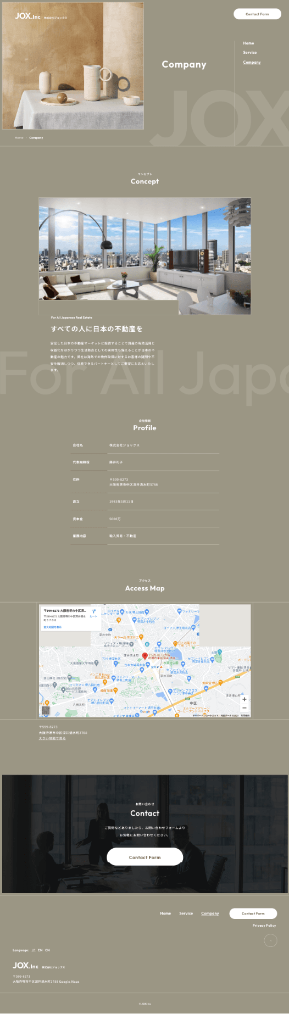Click the Google Maps link in the footer address
This screenshot has height=1014, width=289.
click(x=69, y=981)
